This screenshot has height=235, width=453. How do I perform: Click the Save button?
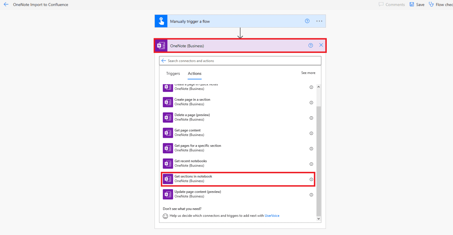416,4
